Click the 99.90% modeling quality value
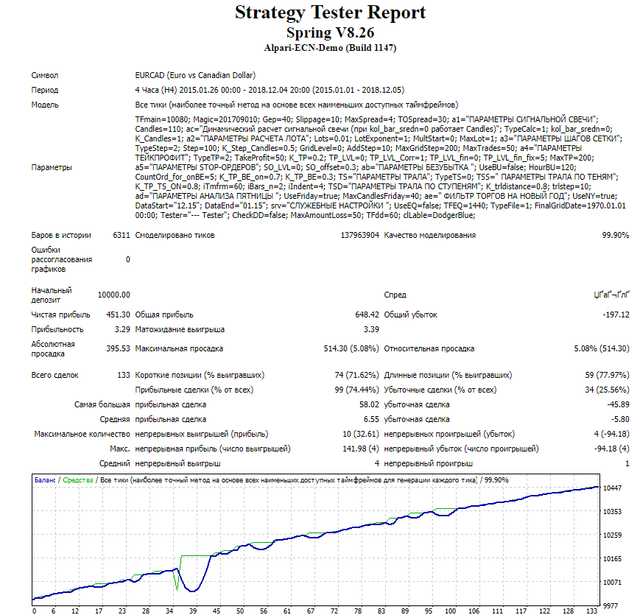640x615 pixels. coord(615,235)
